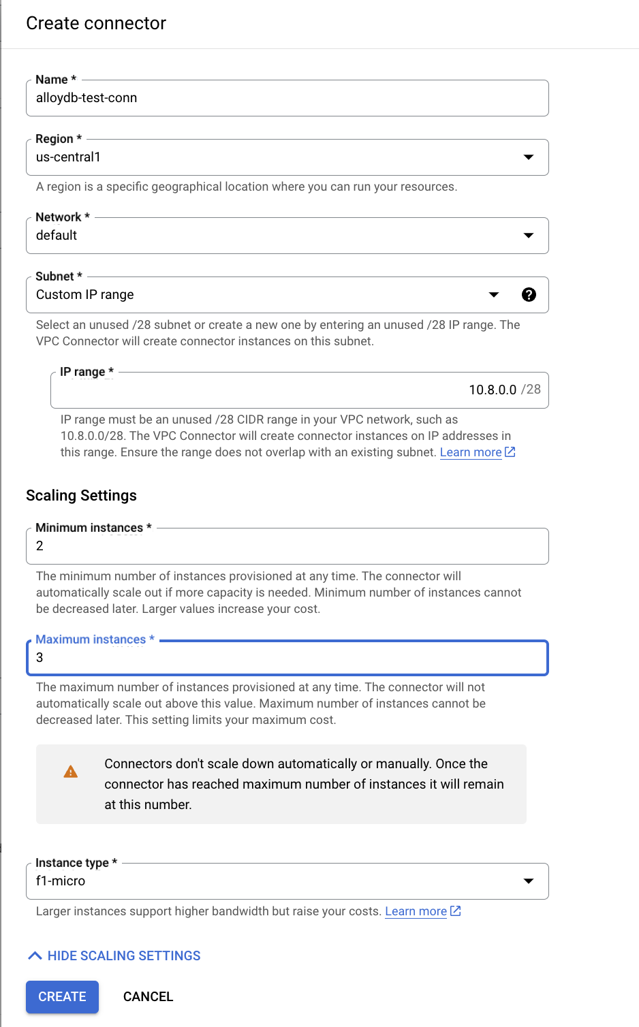Open the IP range Learn more link
Image resolution: width=639 pixels, height=1027 pixels.
tap(471, 452)
